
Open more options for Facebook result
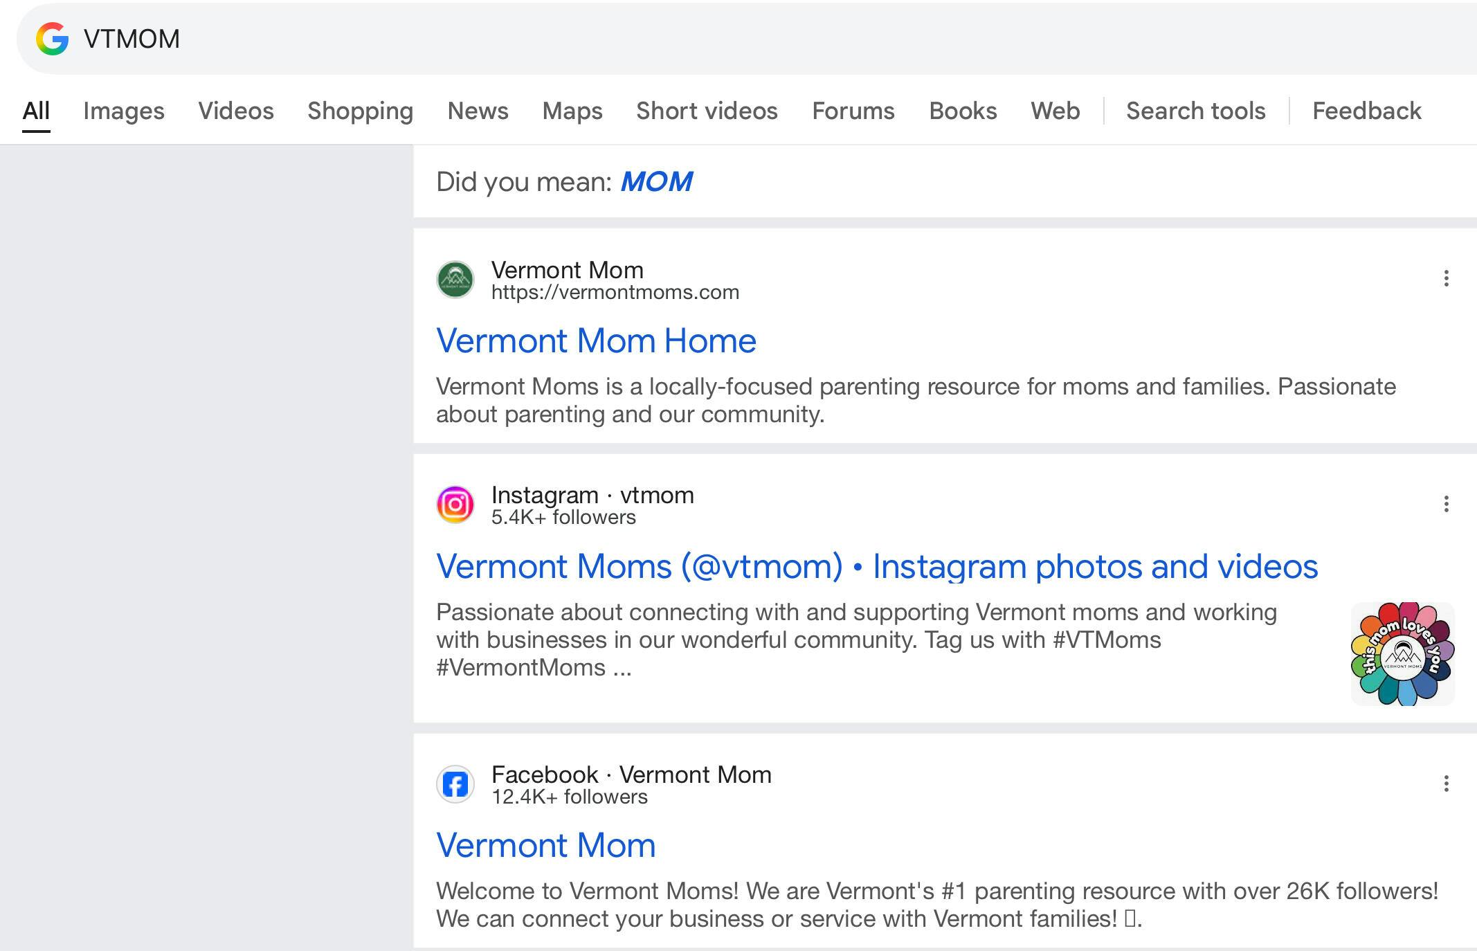coord(1446,784)
